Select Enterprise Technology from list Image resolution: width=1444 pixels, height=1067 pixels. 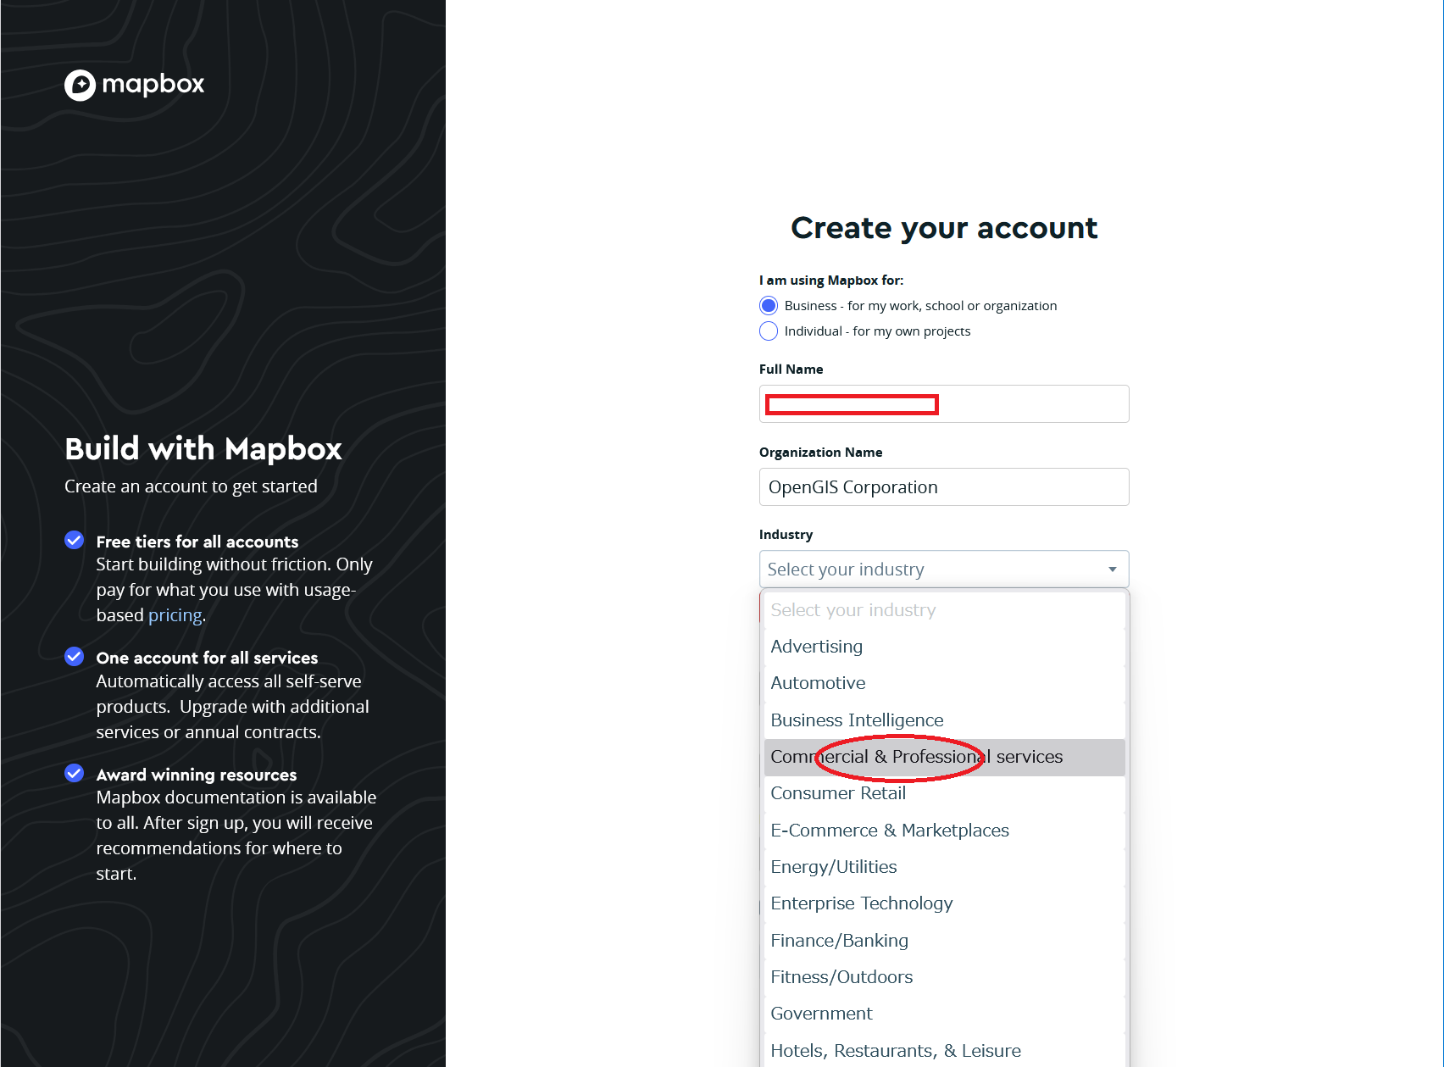pos(862,903)
